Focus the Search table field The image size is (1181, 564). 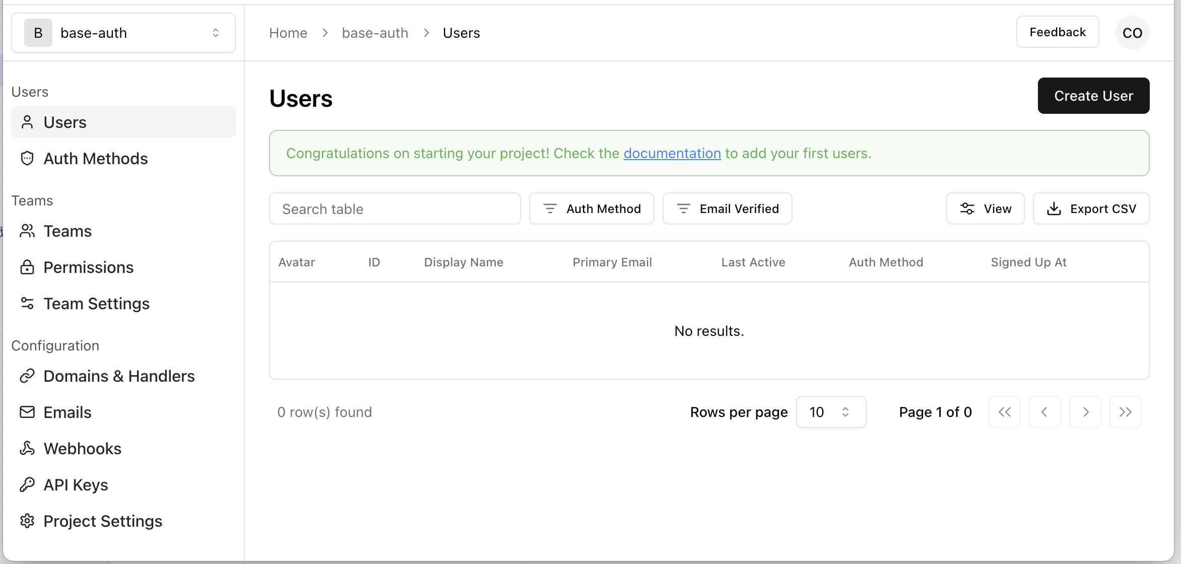pyautogui.click(x=395, y=208)
